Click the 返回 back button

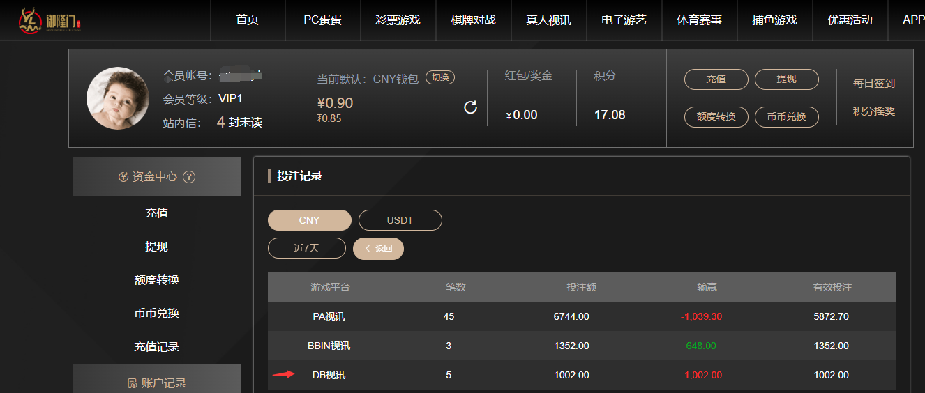(x=379, y=249)
